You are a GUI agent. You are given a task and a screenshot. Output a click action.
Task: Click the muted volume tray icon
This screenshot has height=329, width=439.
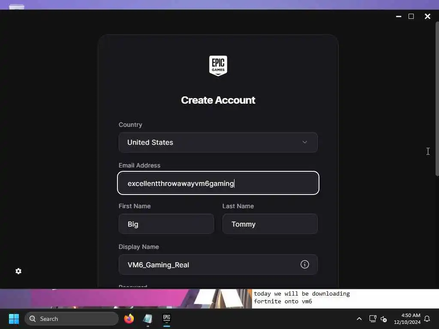click(384, 319)
